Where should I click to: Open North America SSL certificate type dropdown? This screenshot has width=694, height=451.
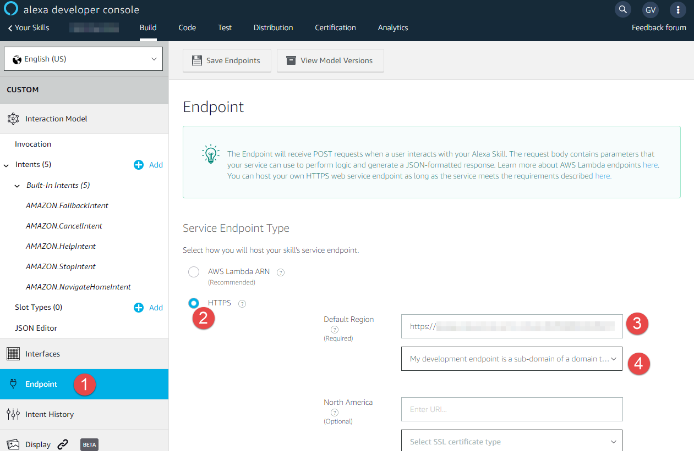click(512, 442)
